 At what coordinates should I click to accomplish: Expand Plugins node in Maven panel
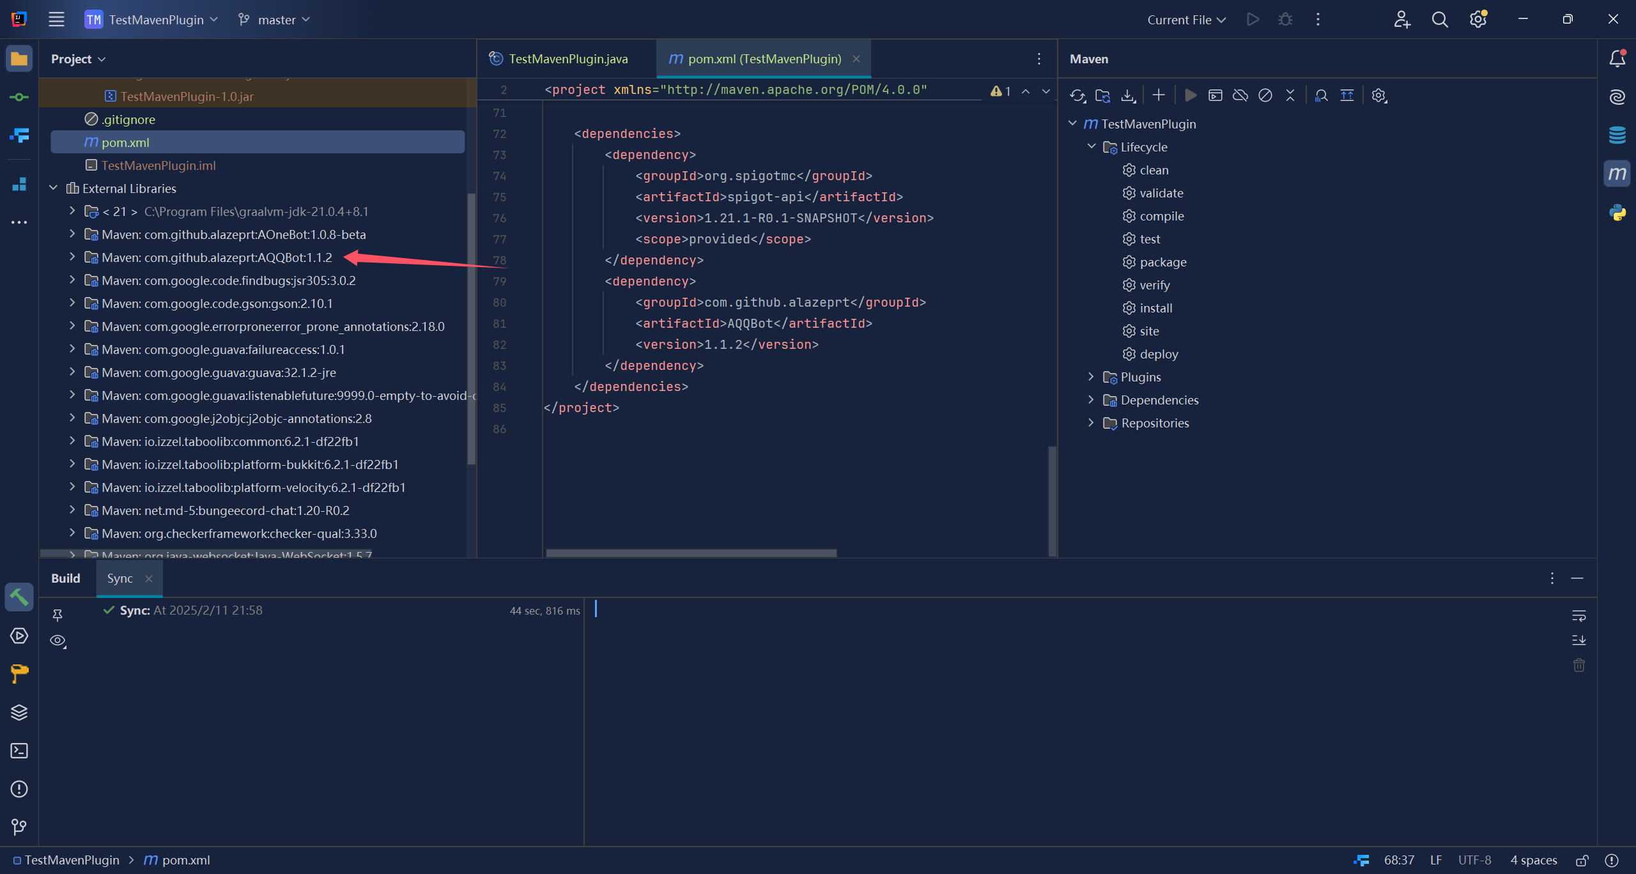click(x=1092, y=376)
